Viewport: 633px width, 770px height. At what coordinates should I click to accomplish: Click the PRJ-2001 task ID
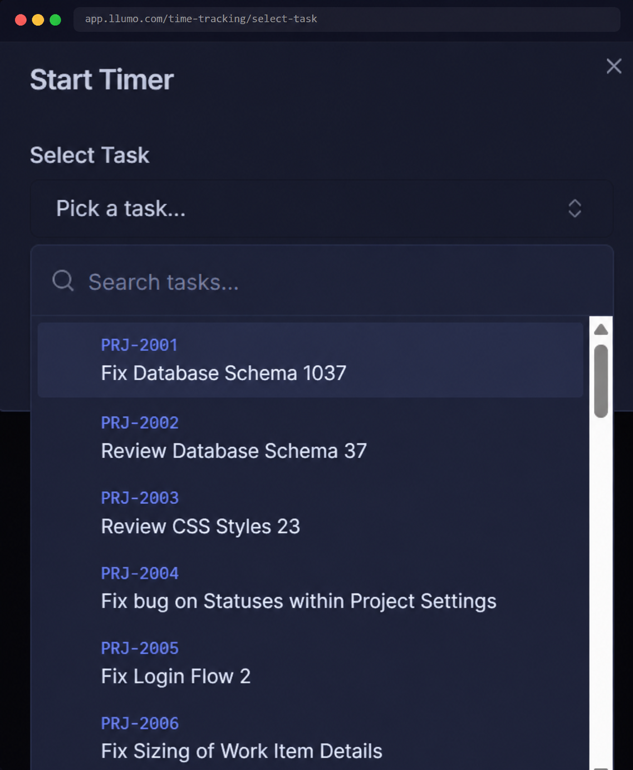tap(139, 345)
